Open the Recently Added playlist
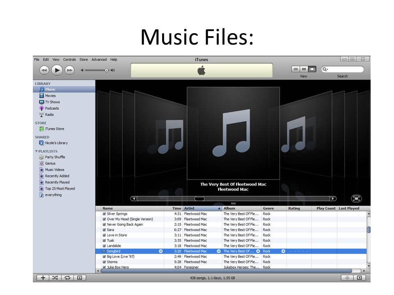394x295 pixels. 64,176
